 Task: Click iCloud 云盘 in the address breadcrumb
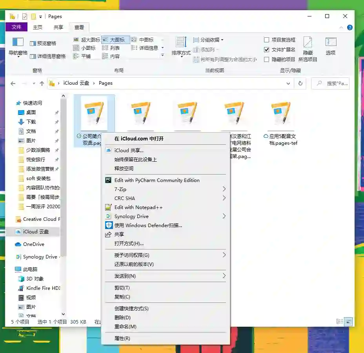76,83
